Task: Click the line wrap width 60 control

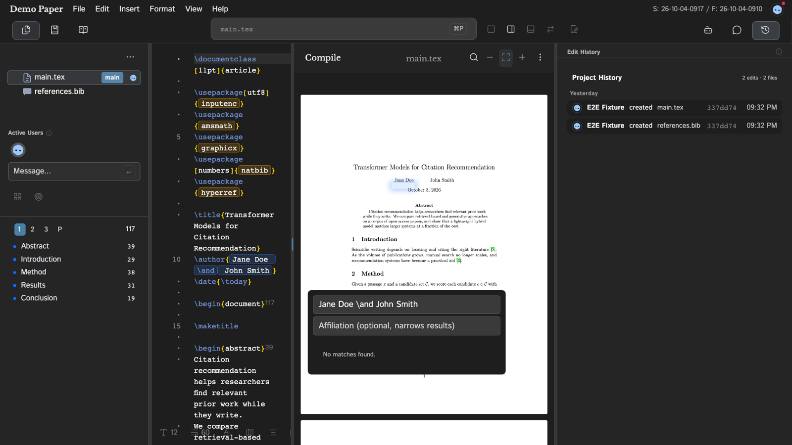Action: pos(200,433)
